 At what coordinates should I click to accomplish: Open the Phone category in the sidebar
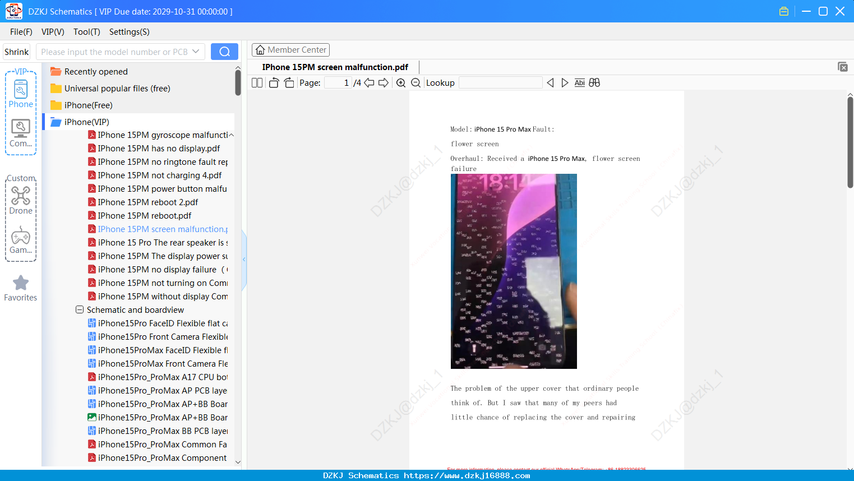pyautogui.click(x=21, y=94)
